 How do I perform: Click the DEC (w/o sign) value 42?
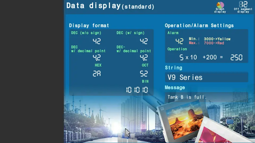[97, 41]
